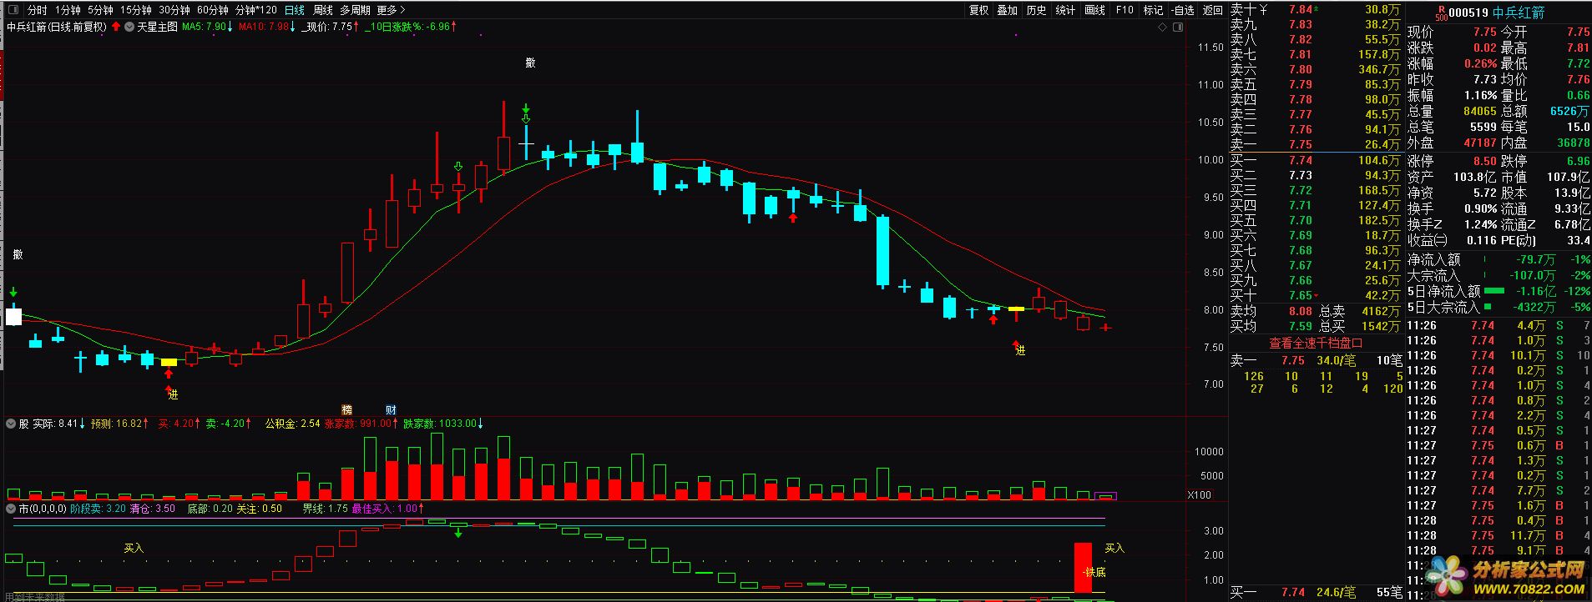Click the 榜 badge icon below the chart
This screenshot has height=602, width=1592.
tap(346, 409)
